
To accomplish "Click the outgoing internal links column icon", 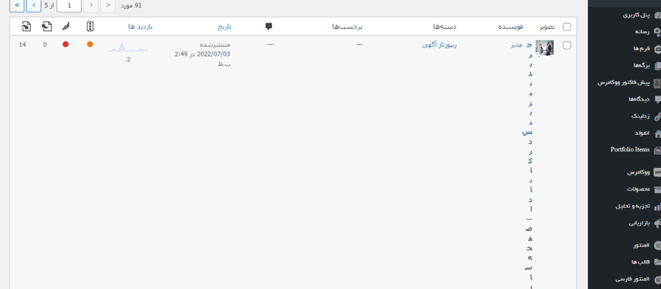I will pyautogui.click(x=46, y=26).
